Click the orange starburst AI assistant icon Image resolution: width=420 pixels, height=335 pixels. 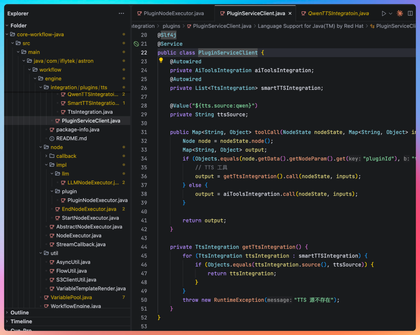point(400,13)
